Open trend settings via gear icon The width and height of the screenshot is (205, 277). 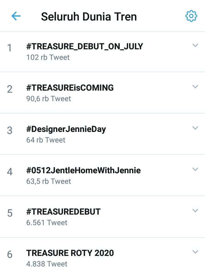(x=192, y=16)
